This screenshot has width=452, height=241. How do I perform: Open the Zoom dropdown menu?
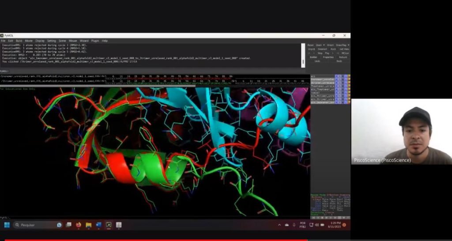pos(320,45)
